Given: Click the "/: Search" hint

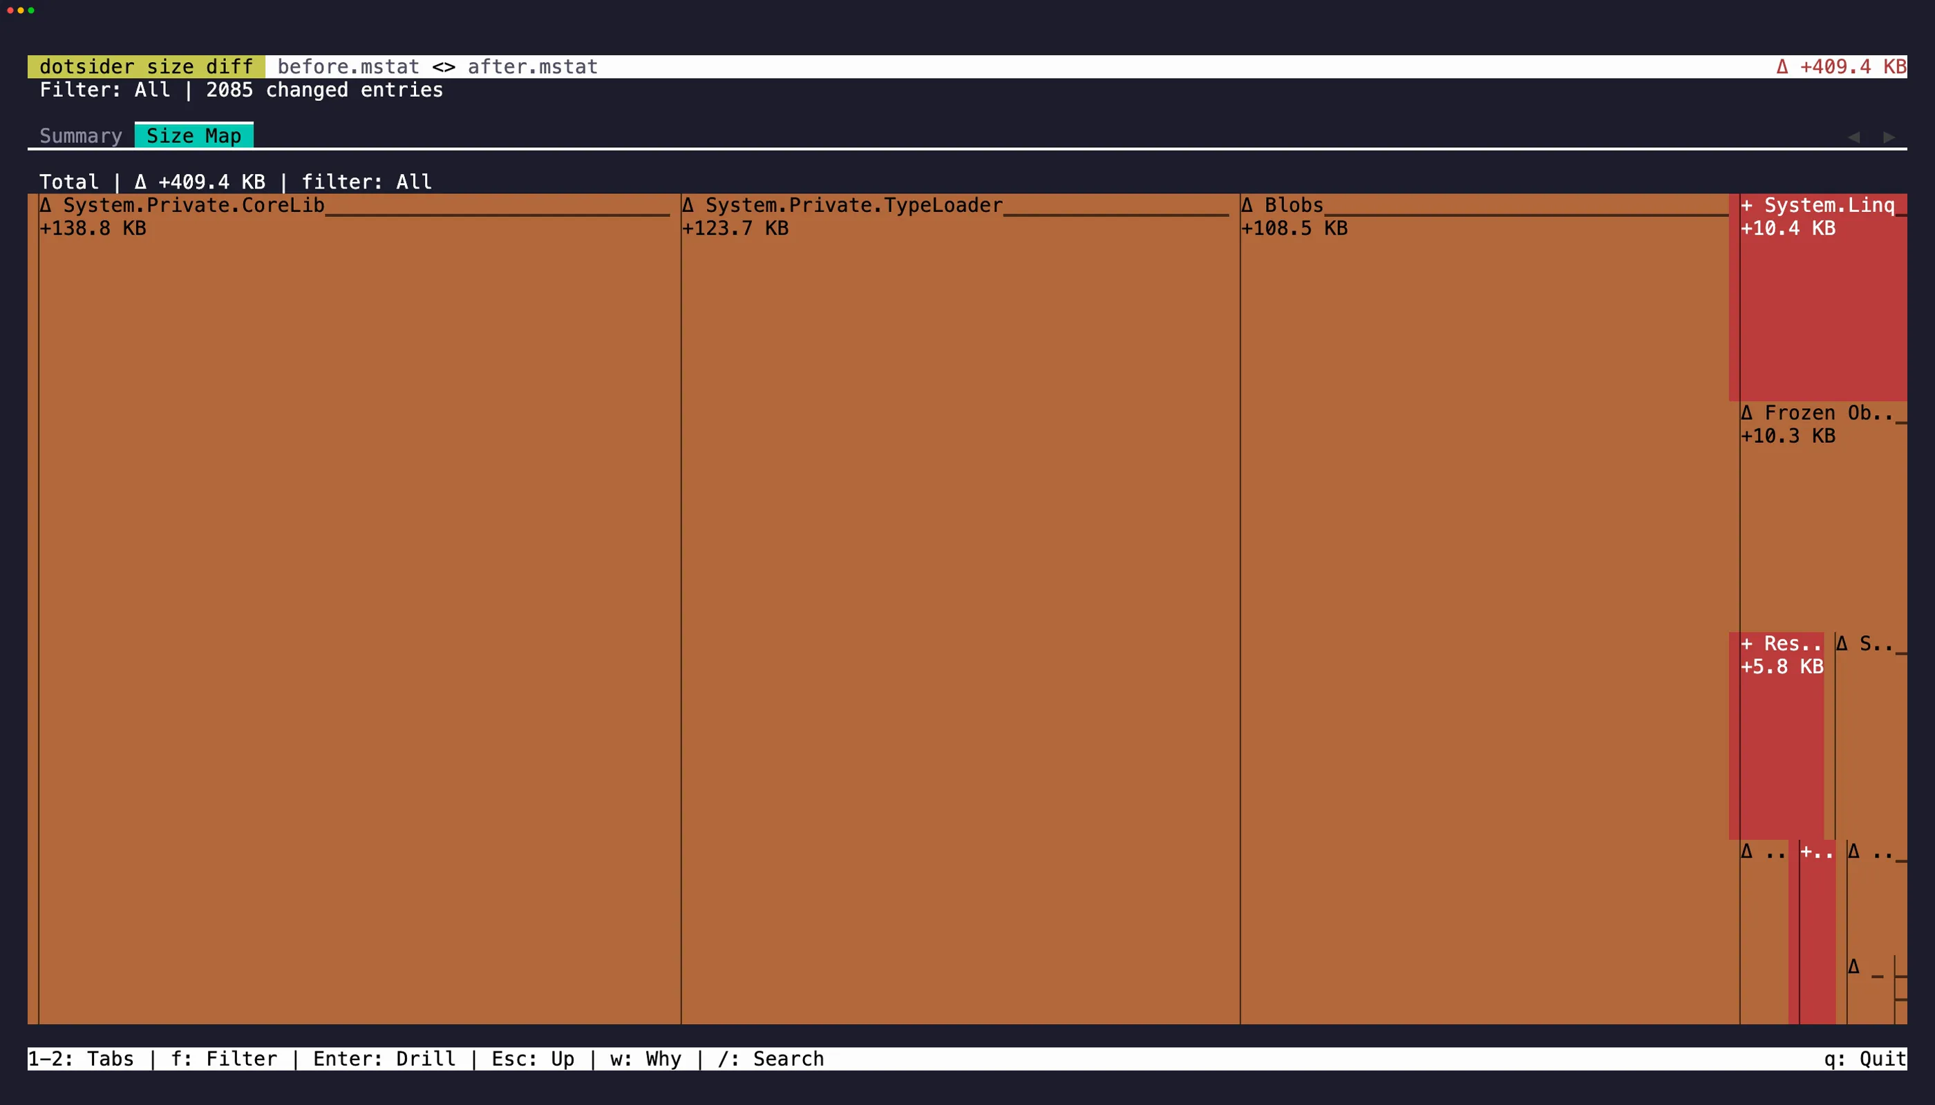Looking at the screenshot, I should coord(771,1059).
